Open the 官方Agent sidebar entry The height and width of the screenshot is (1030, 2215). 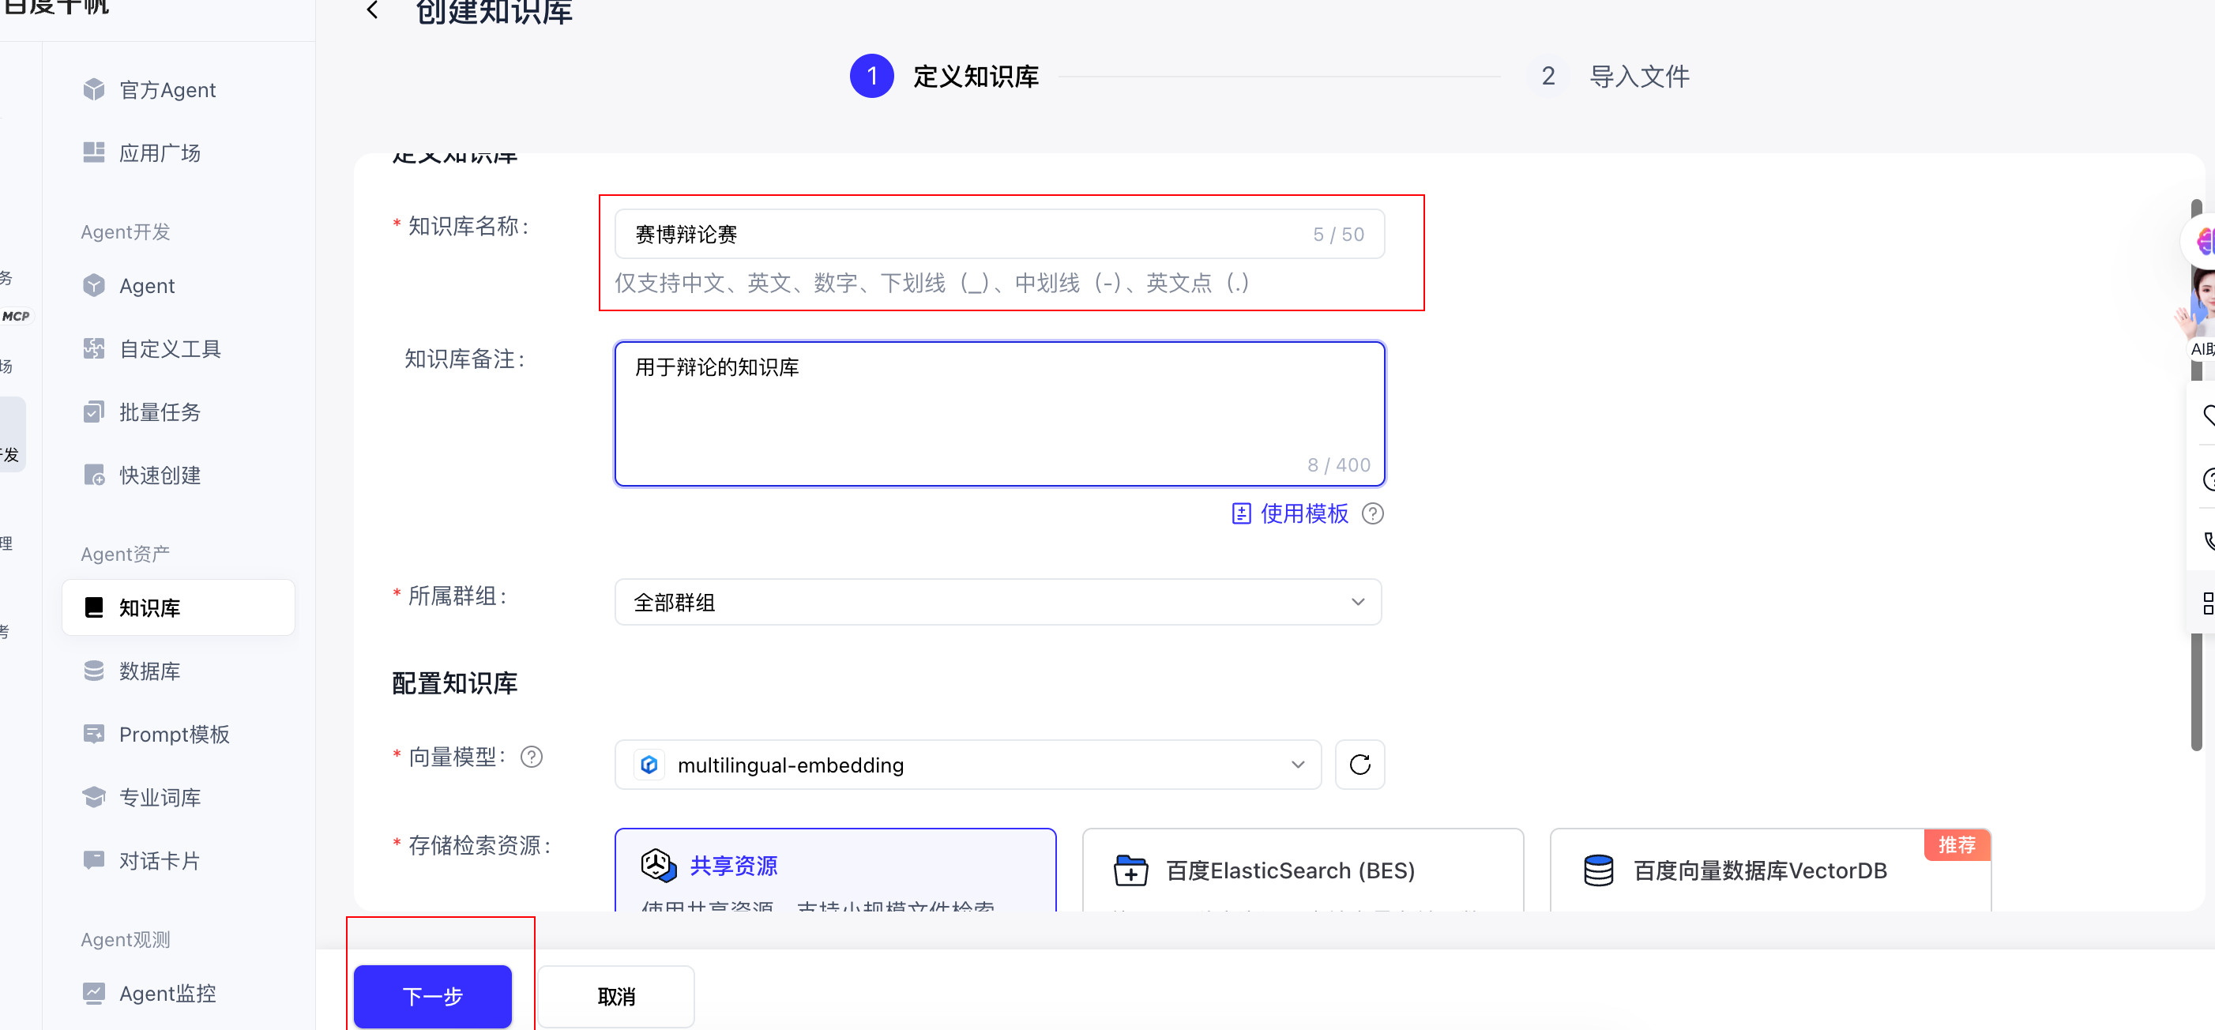(168, 89)
